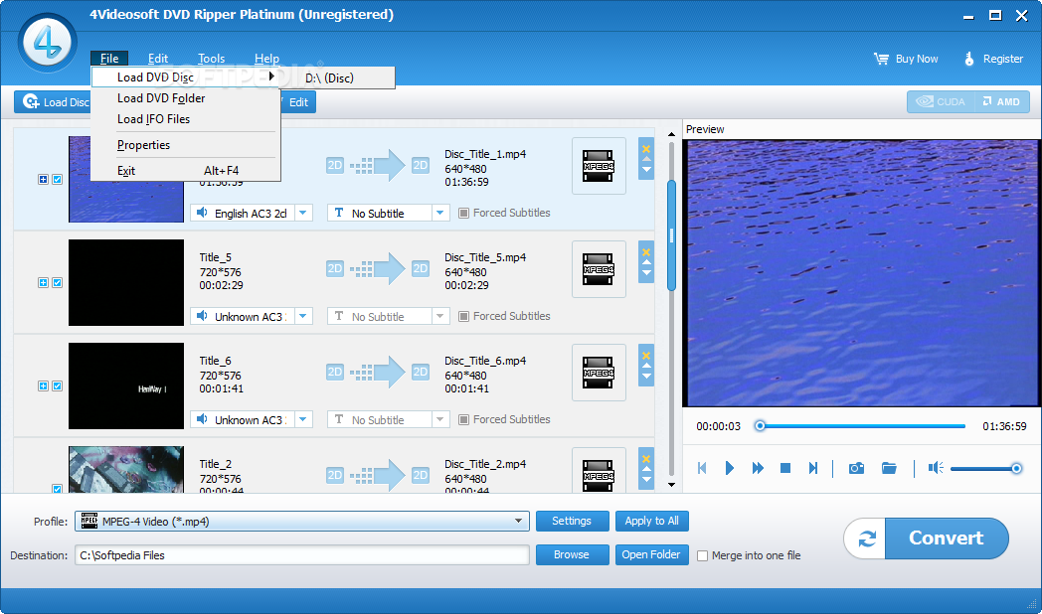Mute the preview audio speaker icon
Screen dimensions: 1042x614
[x=936, y=468]
